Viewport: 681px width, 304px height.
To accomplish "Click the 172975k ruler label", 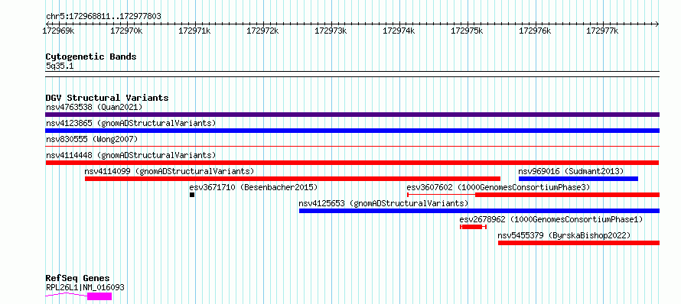I will point(467,31).
